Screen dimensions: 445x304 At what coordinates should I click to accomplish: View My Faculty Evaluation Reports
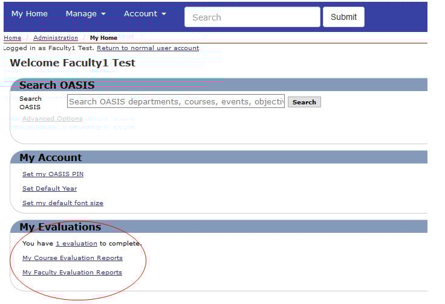[72, 273]
